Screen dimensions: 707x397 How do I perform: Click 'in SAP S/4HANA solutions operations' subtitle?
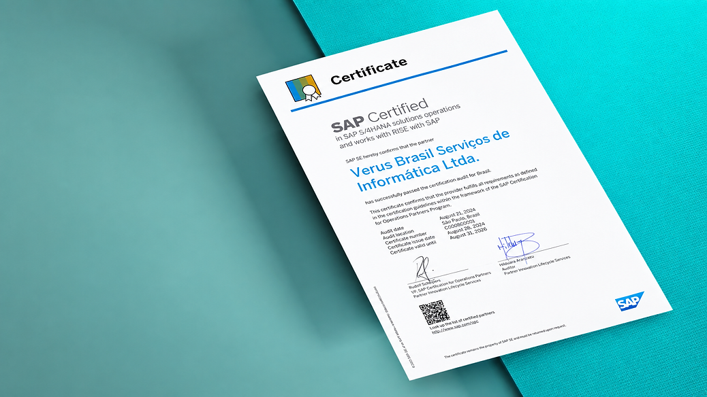(x=398, y=122)
